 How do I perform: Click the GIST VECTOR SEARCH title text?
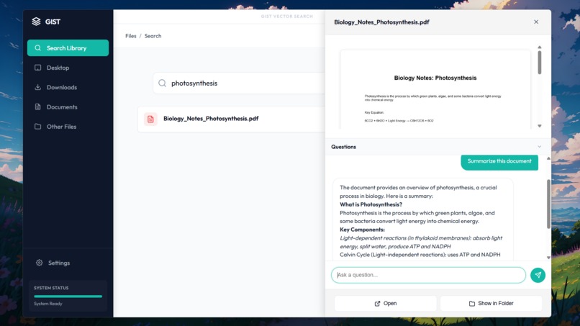pyautogui.click(x=286, y=17)
